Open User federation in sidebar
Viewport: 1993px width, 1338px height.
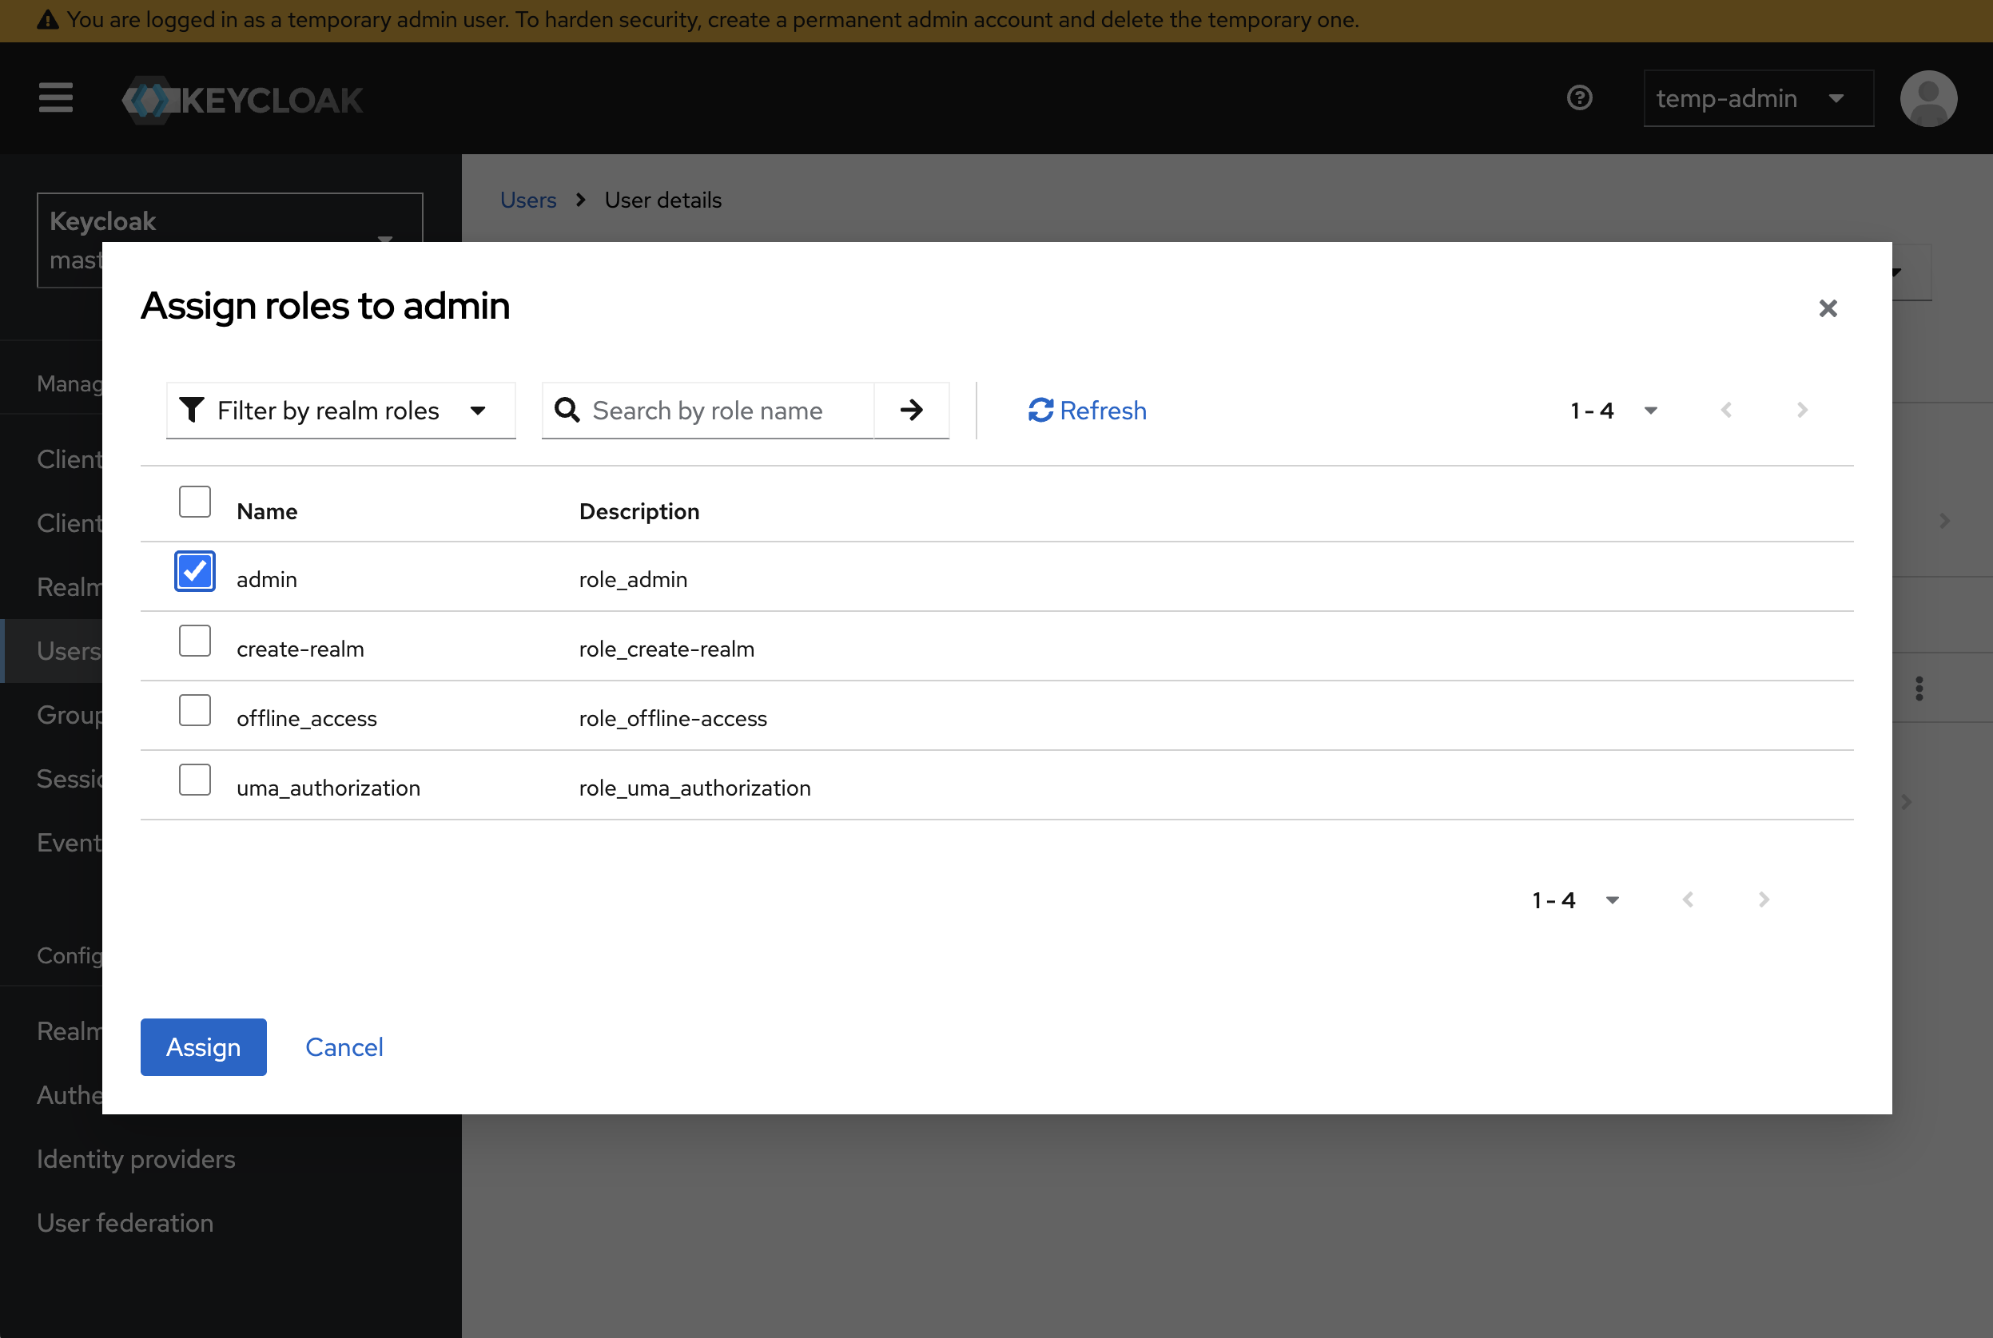[x=125, y=1223]
